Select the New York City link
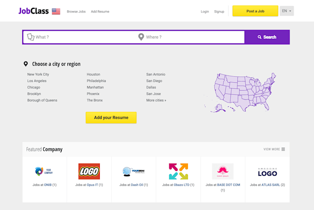Viewport: 314px width, 210px height. (38, 74)
